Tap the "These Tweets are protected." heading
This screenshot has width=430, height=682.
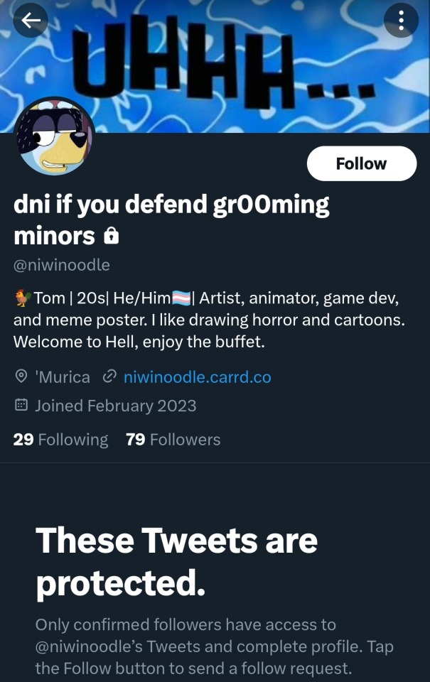coord(176,562)
